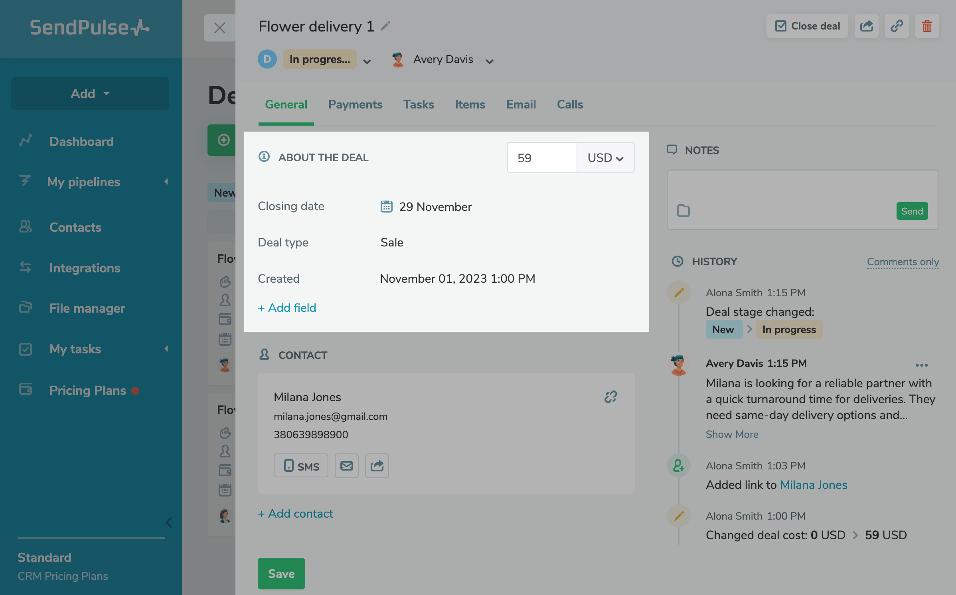The image size is (956, 595).
Task: Click the envelope email icon in contact card
Action: click(x=346, y=465)
